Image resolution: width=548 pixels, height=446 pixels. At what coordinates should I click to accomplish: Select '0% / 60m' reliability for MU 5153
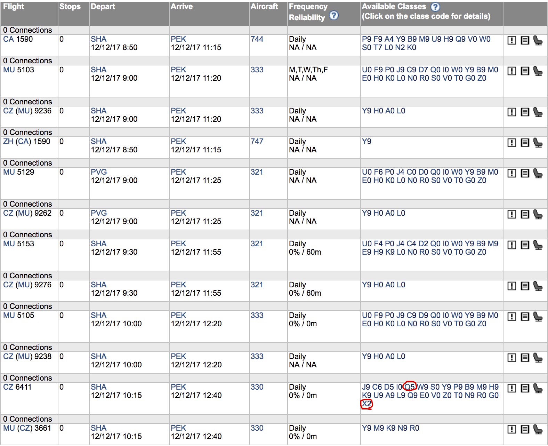click(305, 252)
